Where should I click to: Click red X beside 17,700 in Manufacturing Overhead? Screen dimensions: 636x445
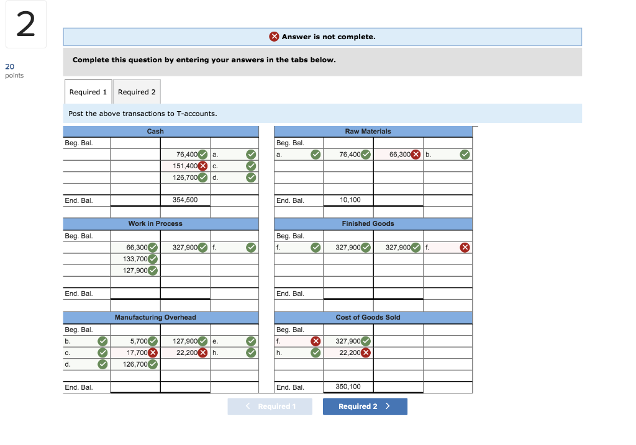point(153,353)
